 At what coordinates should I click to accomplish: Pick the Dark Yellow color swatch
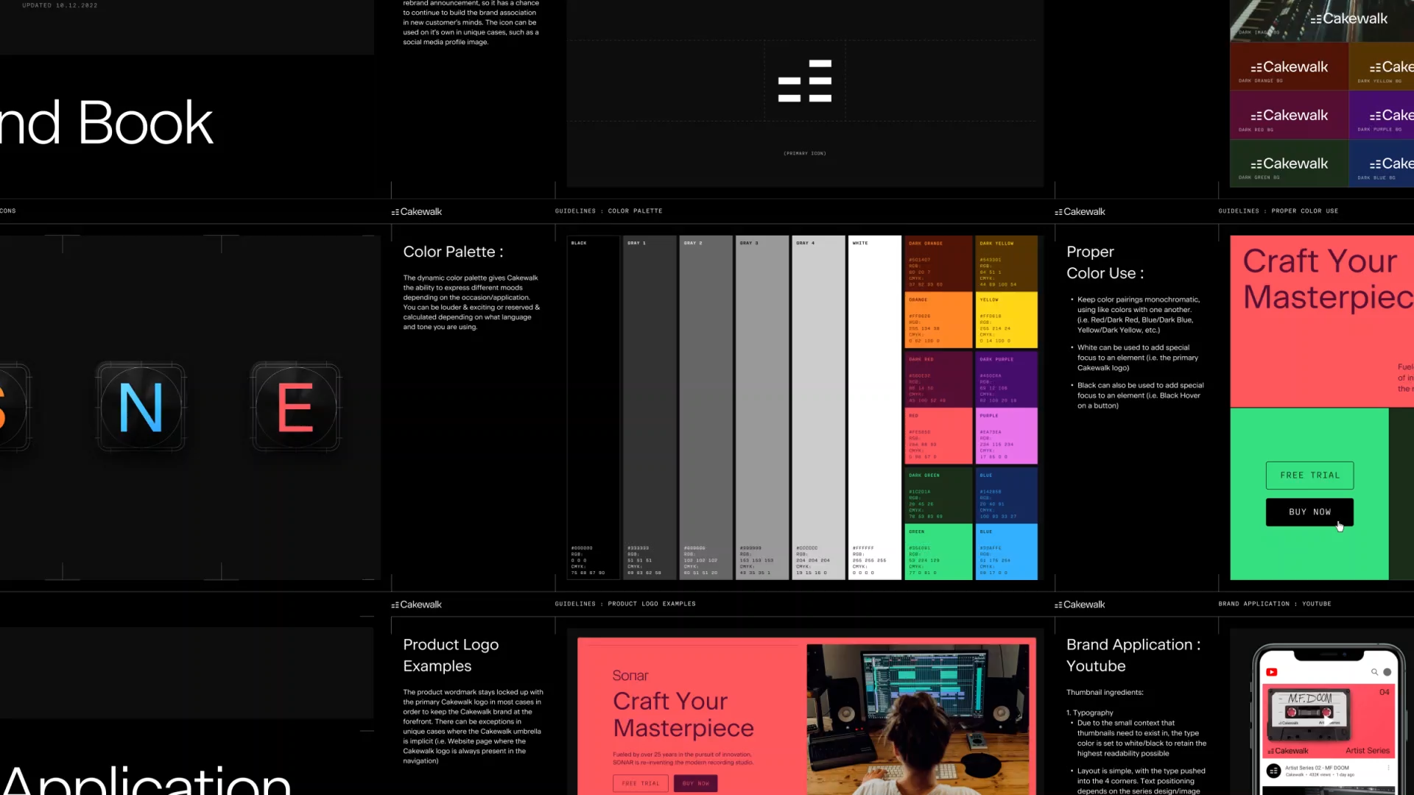point(1007,263)
